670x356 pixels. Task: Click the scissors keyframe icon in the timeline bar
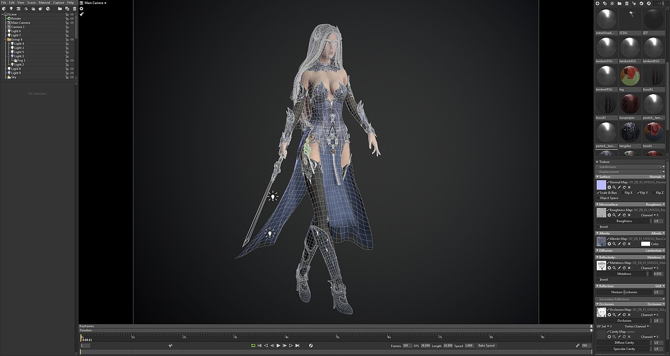[171, 346]
